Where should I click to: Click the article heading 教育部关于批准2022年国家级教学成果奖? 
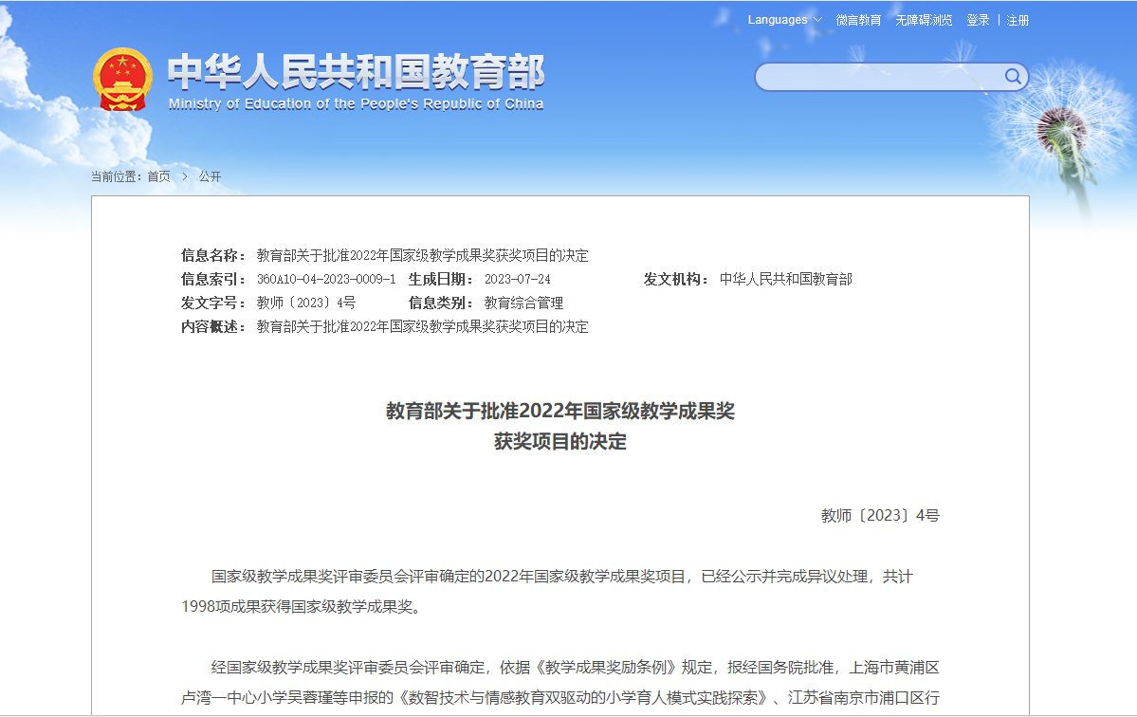559,411
